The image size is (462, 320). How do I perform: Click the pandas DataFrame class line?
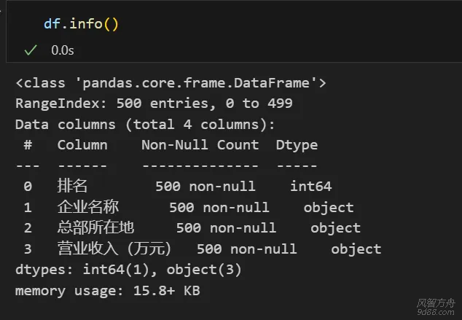coord(171,83)
